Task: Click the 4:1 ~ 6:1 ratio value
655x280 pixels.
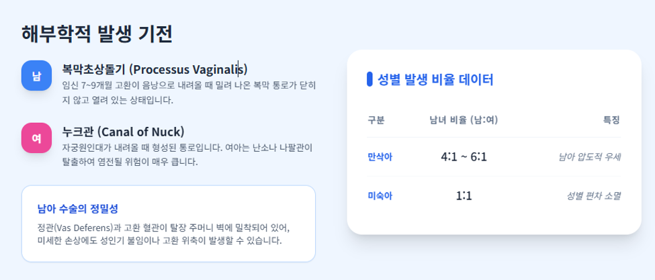Action: pos(464,157)
